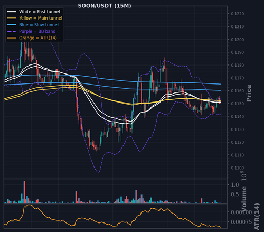Click the tallest volume bar in the volume panel

24,192
